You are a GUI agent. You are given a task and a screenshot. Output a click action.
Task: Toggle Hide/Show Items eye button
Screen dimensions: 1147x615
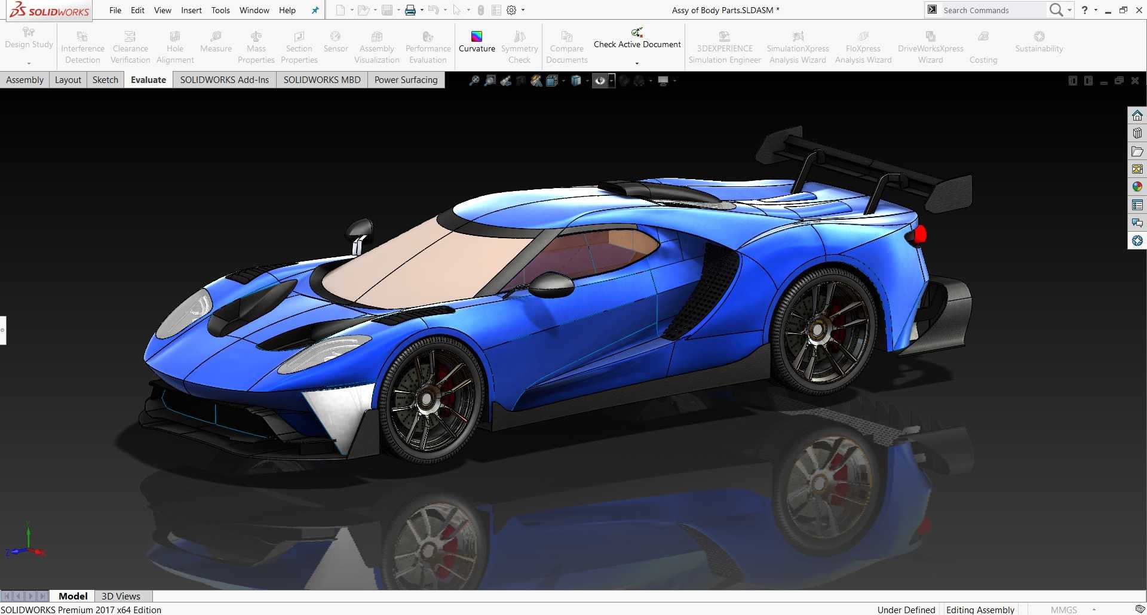pos(600,81)
